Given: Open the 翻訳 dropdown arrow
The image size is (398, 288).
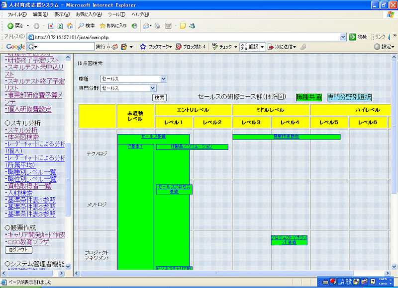Looking at the screenshot, I should click(x=263, y=47).
